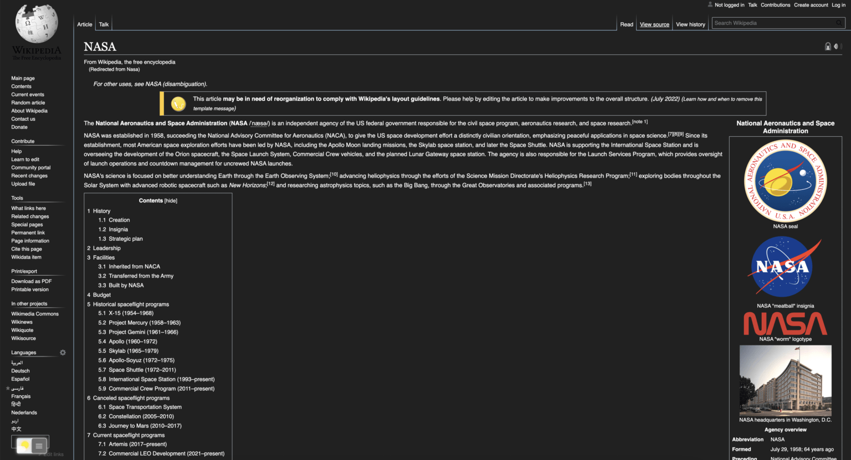Jump to 5.4 Apollo (1960–1972)
This screenshot has width=851, height=460.
[133, 342]
